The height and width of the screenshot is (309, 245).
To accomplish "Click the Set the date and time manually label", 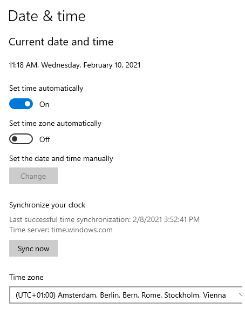I will (x=61, y=159).
